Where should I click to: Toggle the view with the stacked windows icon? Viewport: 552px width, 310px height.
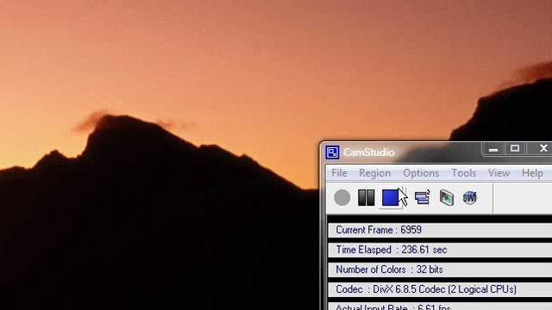tap(422, 197)
